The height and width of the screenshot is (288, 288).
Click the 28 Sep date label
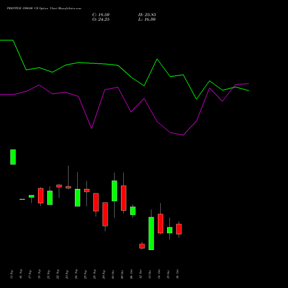(x=94, y=274)
